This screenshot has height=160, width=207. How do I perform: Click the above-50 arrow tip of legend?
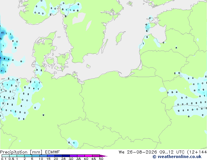point(104,156)
